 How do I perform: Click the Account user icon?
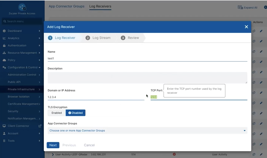pos(4,133)
